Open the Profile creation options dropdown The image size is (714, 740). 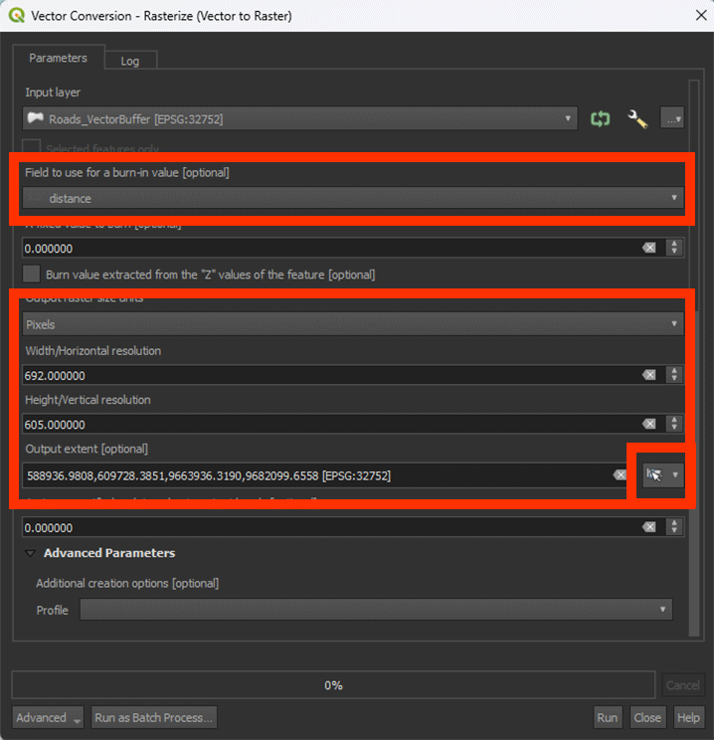[376, 609]
